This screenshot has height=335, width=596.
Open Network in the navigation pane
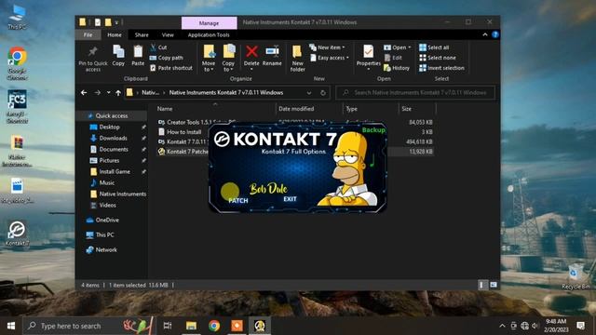(x=106, y=250)
